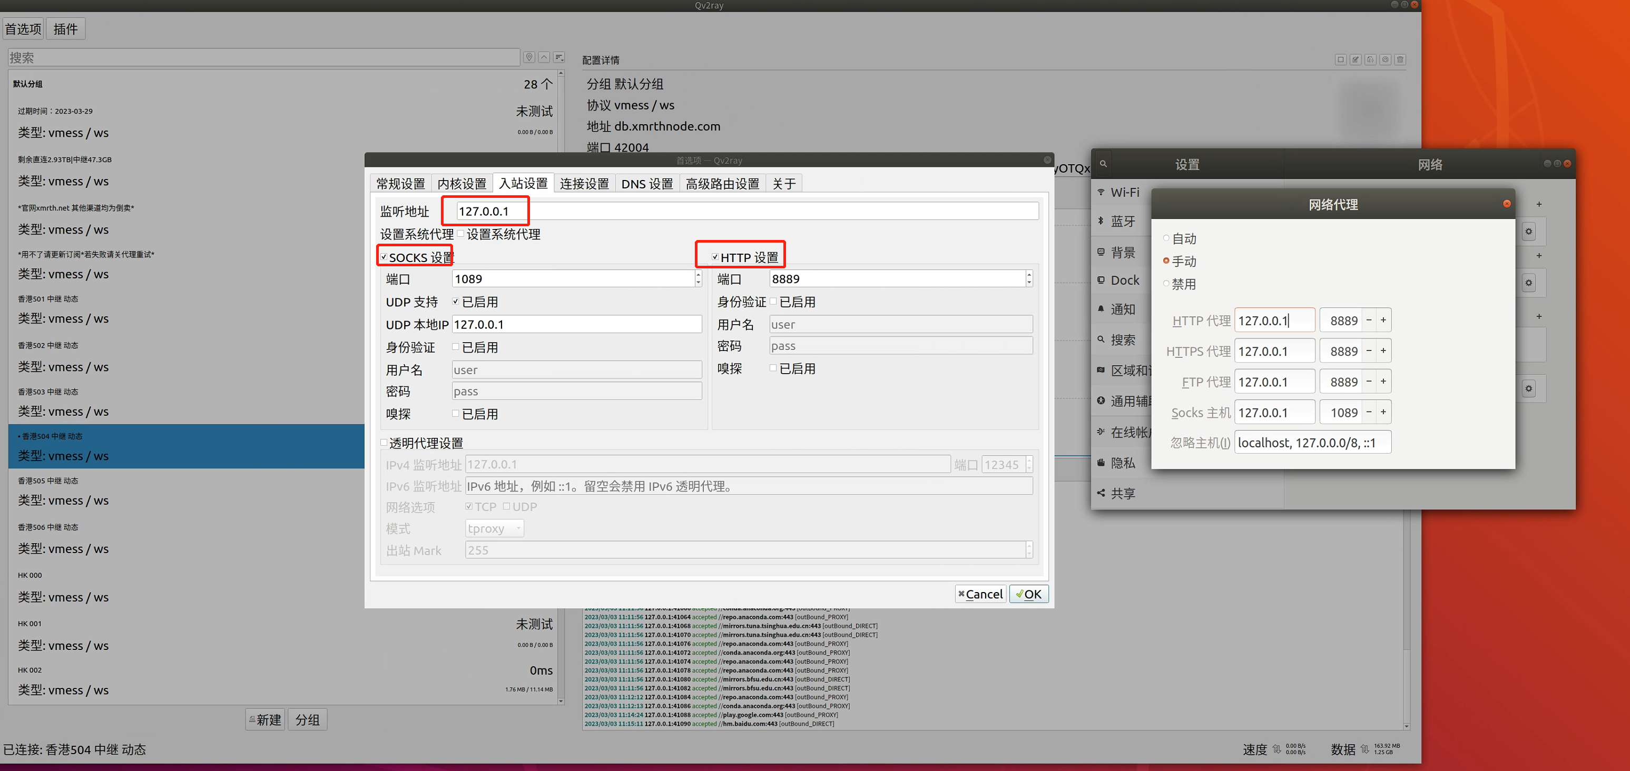Click the settings search magnifier icon
The height and width of the screenshot is (771, 1630).
point(1103,164)
